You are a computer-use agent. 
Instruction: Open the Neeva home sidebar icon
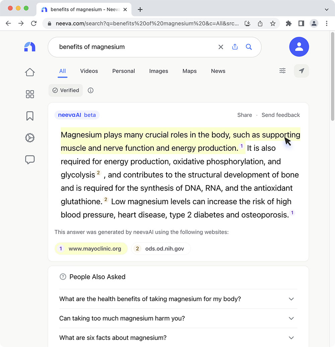point(30,72)
